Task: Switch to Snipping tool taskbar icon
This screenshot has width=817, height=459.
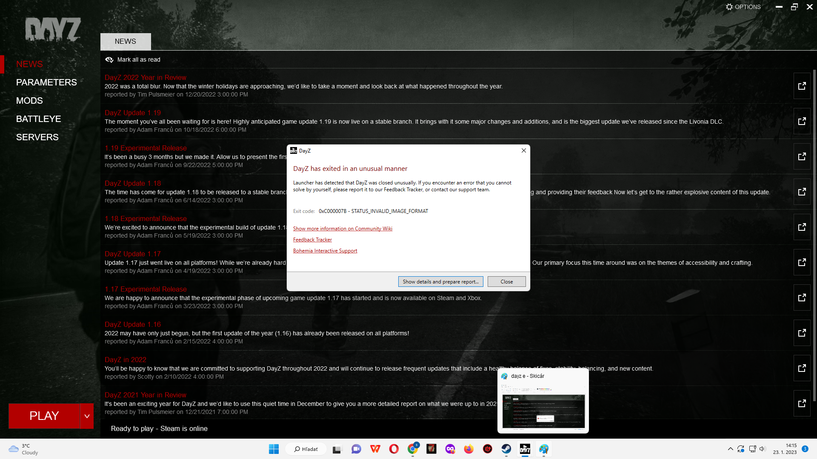Action: 543,449
